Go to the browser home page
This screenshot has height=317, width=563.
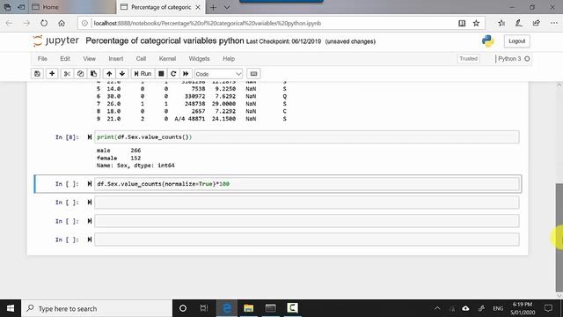tap(62, 23)
